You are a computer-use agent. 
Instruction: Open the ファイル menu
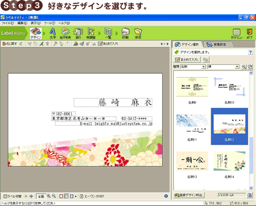point(8,23)
